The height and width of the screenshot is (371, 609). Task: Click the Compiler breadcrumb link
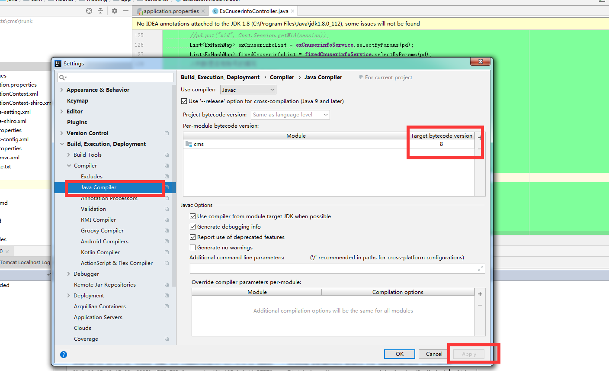(282, 77)
